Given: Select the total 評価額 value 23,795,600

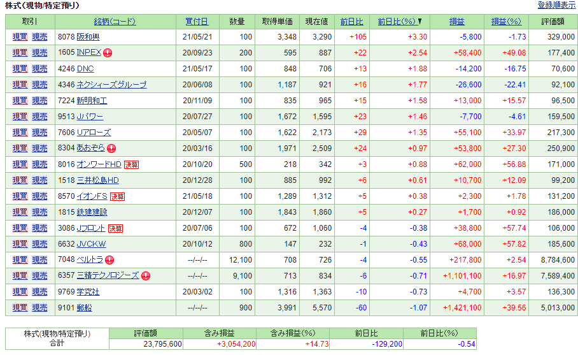Looking at the screenshot, I should (x=162, y=344).
